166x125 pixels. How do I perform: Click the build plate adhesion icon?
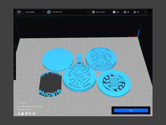point(135,12)
